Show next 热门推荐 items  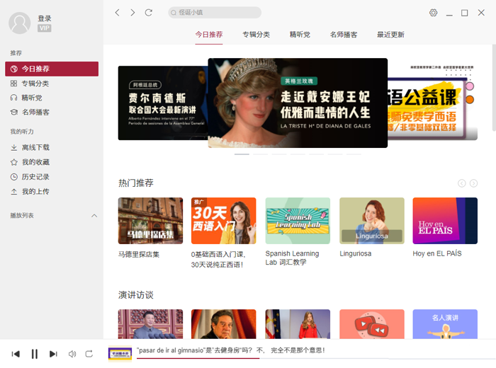click(473, 183)
